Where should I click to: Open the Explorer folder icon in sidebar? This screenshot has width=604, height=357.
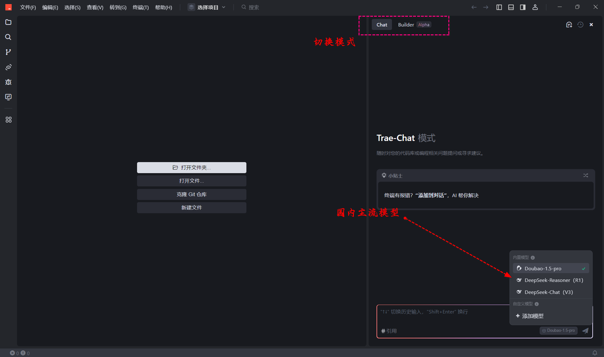point(9,22)
